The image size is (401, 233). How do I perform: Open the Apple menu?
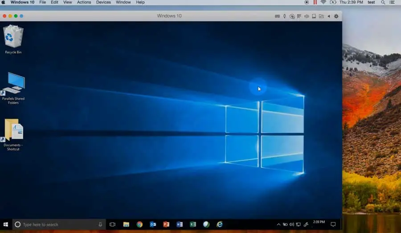(x=4, y=2)
